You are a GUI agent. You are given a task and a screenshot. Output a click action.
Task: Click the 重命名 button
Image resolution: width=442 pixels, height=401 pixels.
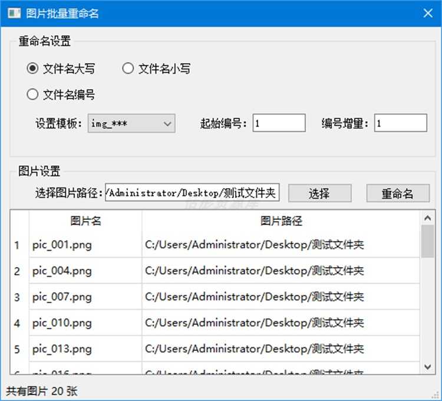pos(398,193)
